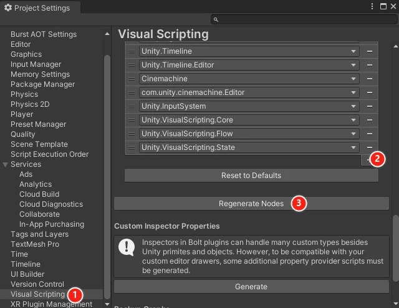Collapse the Services section in sidebar
The height and width of the screenshot is (308, 399).
tap(6, 164)
